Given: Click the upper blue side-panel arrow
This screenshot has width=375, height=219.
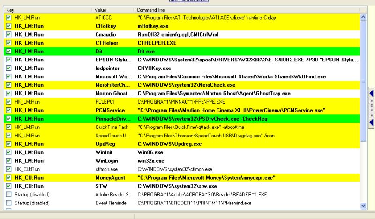Looking at the screenshot, I should click(x=371, y=93).
